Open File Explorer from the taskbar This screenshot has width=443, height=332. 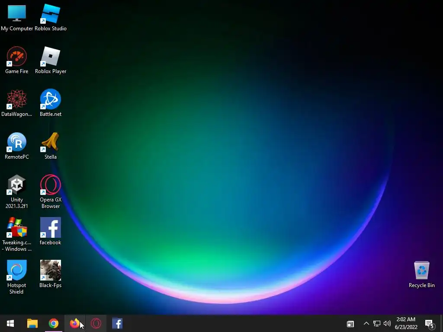32,323
